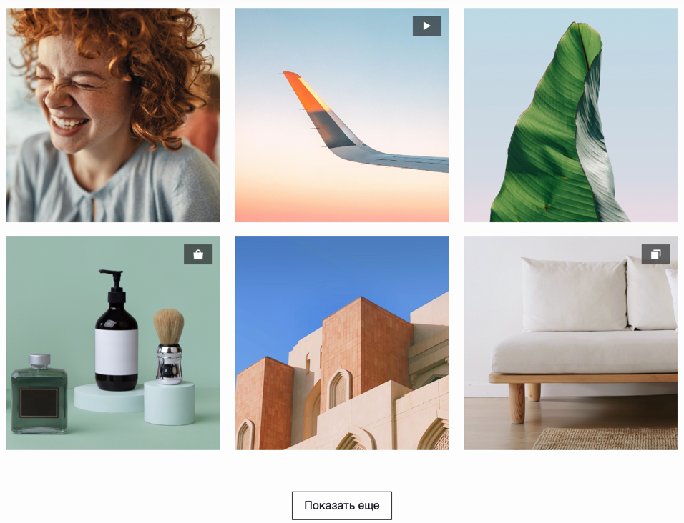Click the shopping bag icon on product photo

[198, 254]
